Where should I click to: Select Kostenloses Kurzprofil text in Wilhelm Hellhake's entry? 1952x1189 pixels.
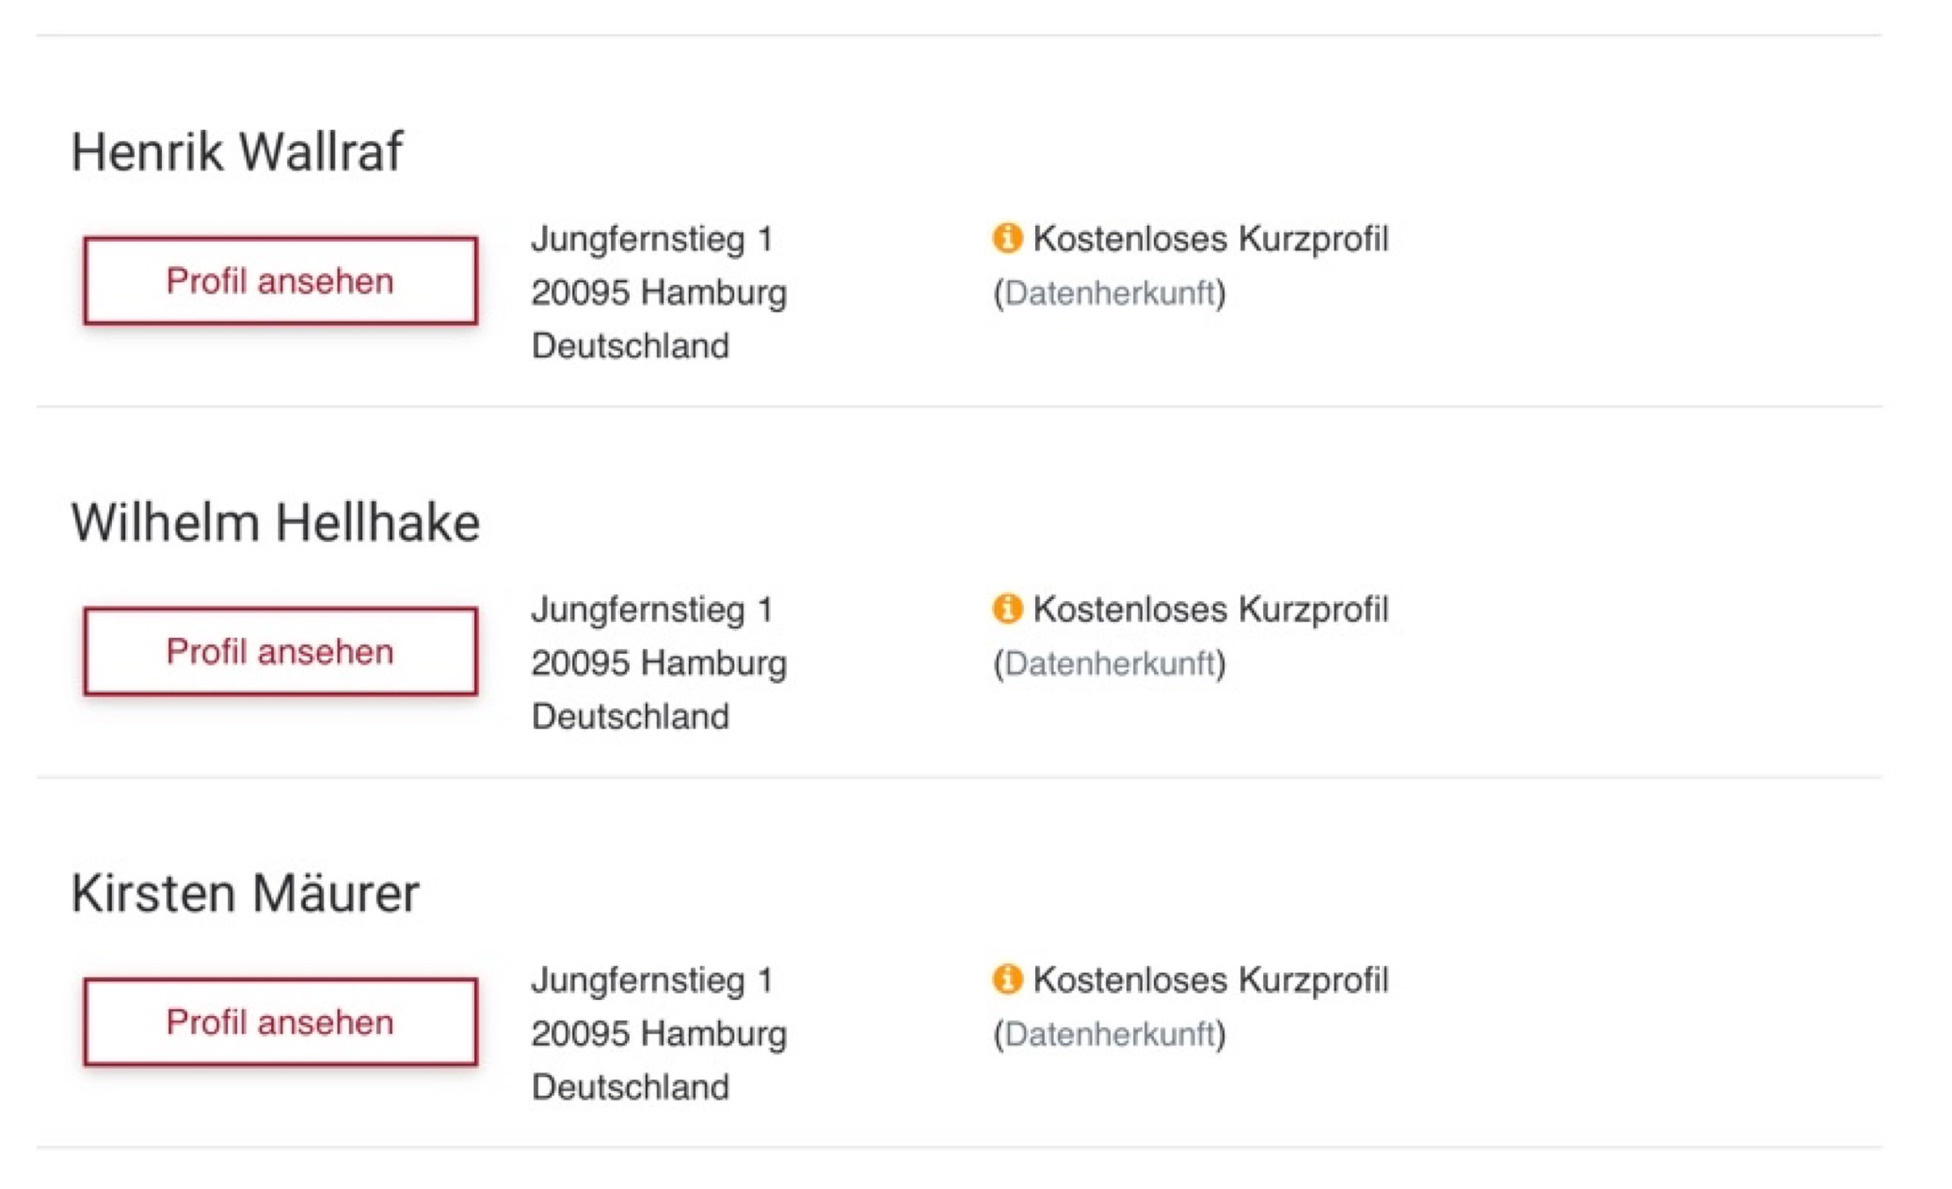pyautogui.click(x=1210, y=610)
